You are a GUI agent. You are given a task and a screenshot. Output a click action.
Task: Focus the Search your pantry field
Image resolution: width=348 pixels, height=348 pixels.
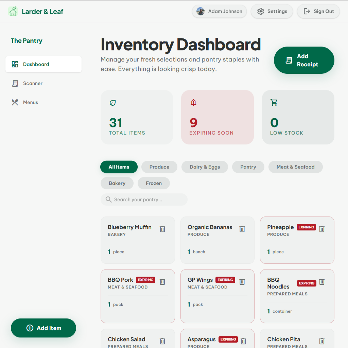click(144, 199)
